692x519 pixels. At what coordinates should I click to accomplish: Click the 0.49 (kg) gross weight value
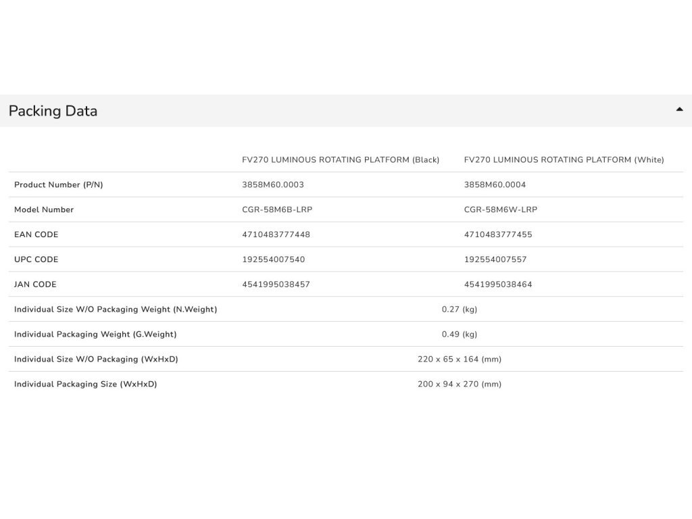[460, 335]
